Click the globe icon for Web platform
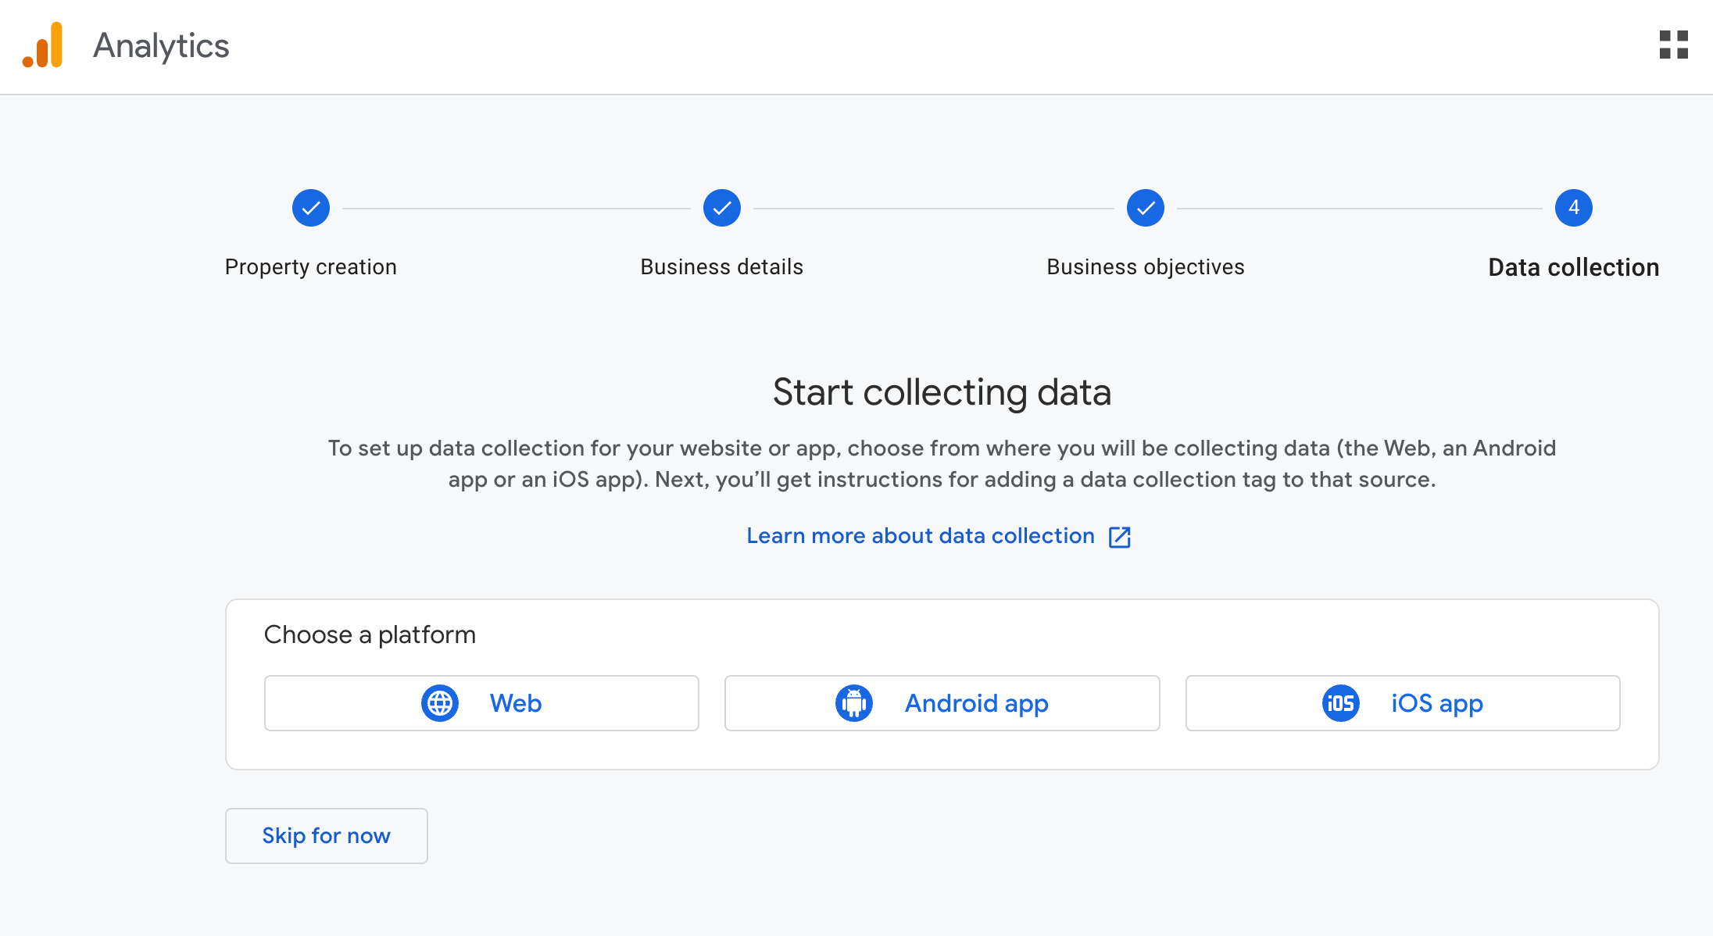The image size is (1713, 936). click(x=440, y=703)
